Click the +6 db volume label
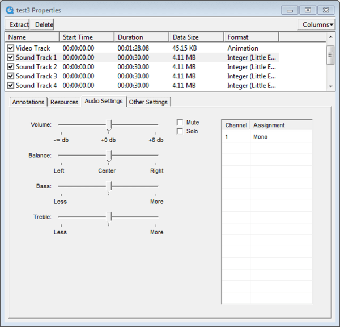 (156, 140)
